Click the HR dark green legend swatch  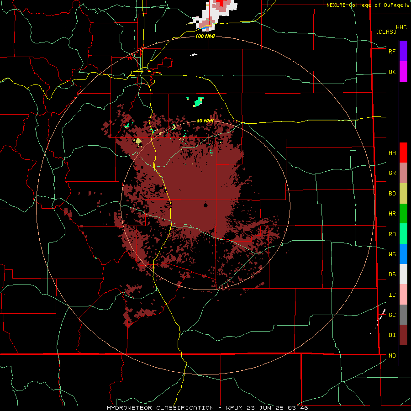[403, 213]
